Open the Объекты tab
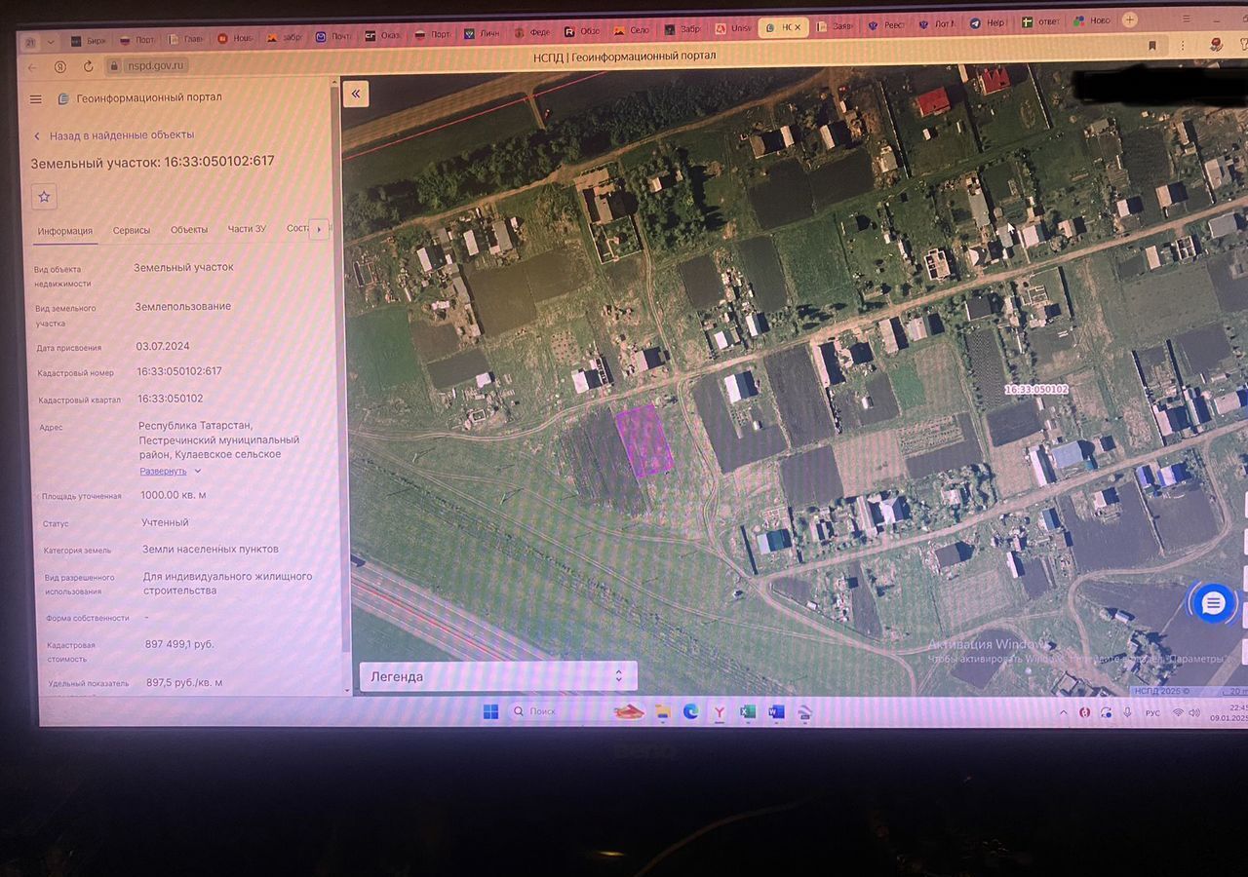The height and width of the screenshot is (877, 1248). (189, 230)
